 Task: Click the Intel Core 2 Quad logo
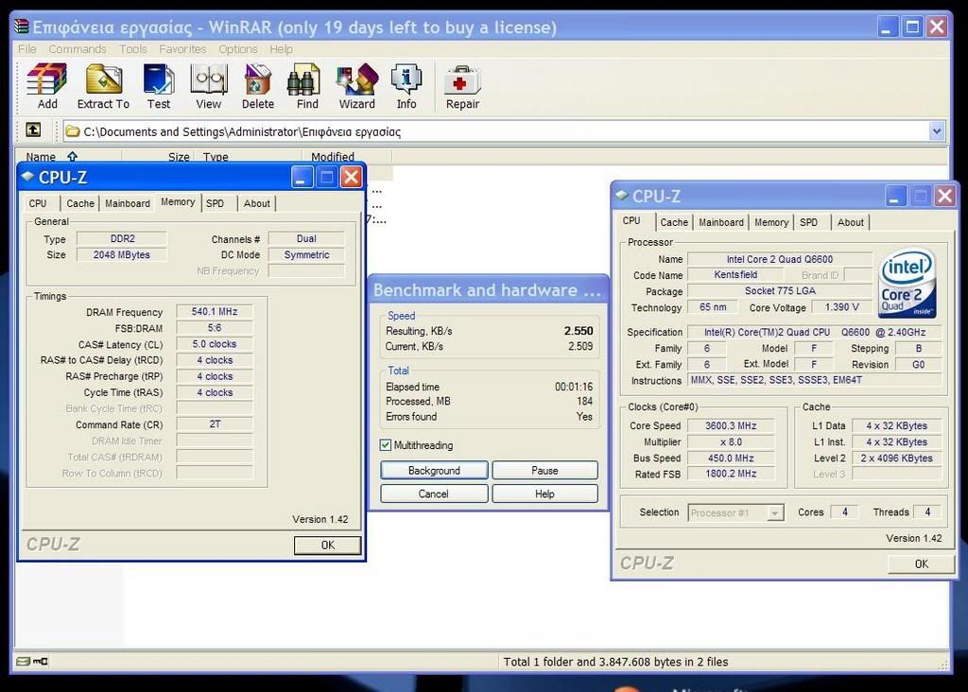[x=907, y=283]
